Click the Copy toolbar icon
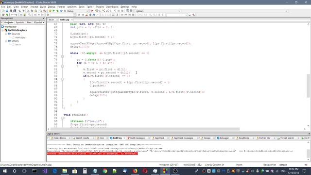The height and width of the screenshot is (175, 311). click(x=32, y=11)
